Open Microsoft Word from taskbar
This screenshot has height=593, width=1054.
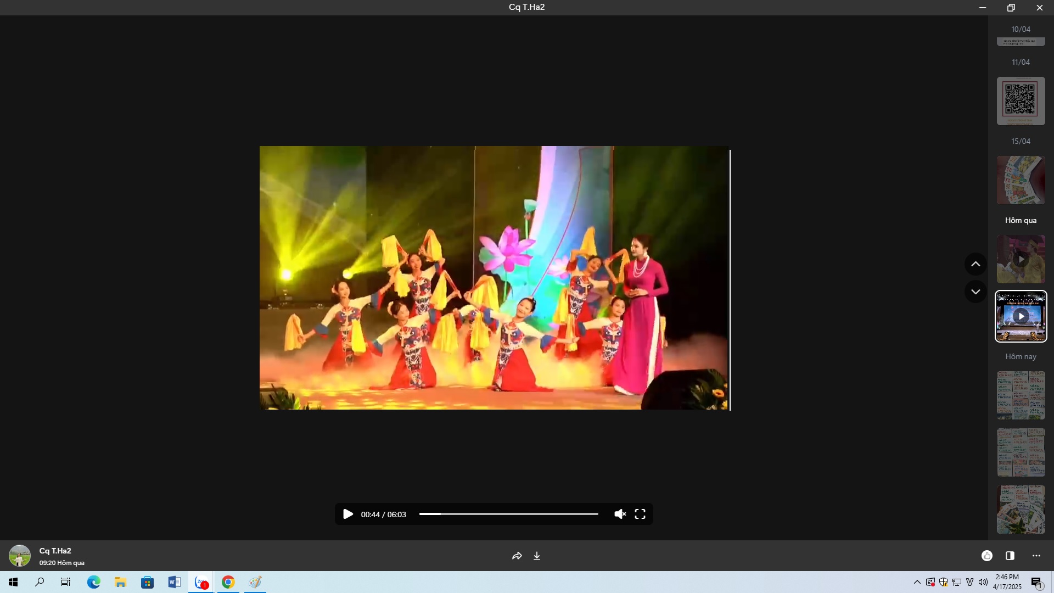[x=174, y=583]
